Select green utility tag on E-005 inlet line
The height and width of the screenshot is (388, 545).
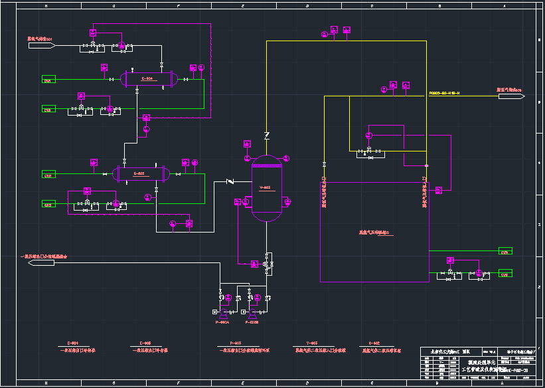click(48, 174)
